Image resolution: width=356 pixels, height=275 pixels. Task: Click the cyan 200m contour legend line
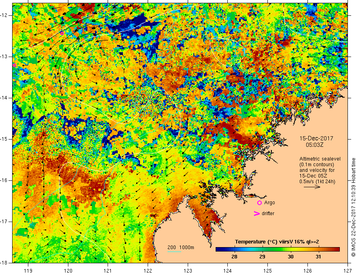[174, 252]
